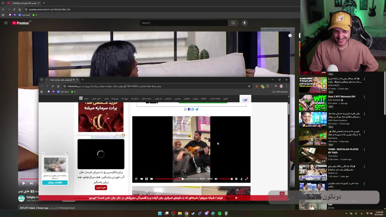Adjust the rokna video volume slider

point(226,179)
